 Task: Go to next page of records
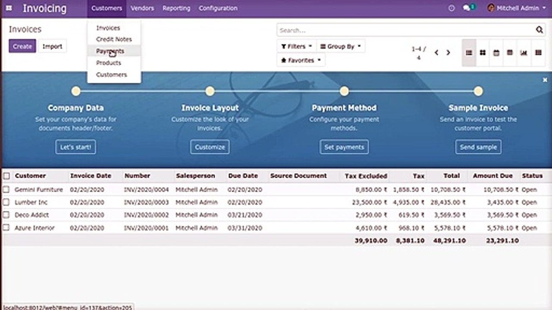pos(448,53)
